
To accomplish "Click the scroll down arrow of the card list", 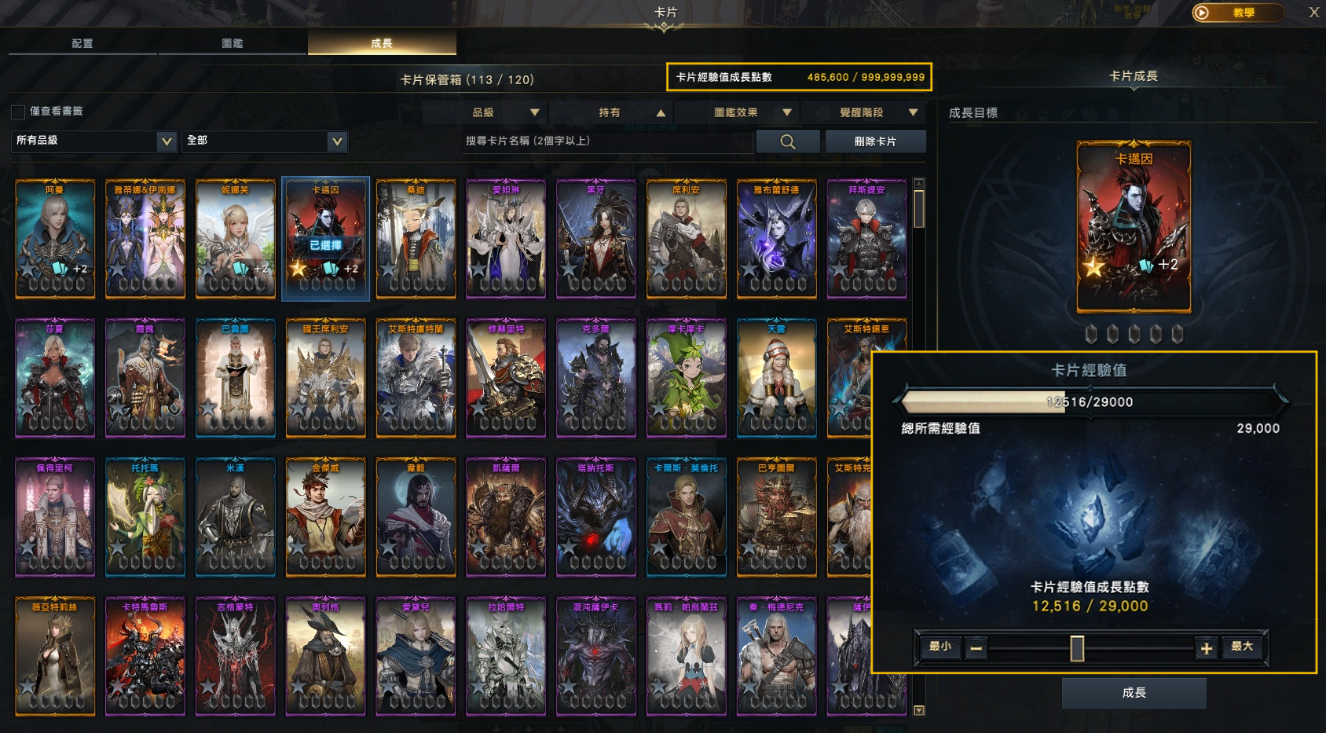I will click(919, 710).
